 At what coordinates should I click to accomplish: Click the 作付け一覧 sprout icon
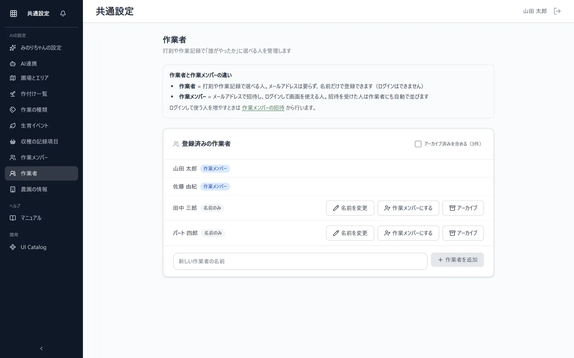click(x=13, y=94)
